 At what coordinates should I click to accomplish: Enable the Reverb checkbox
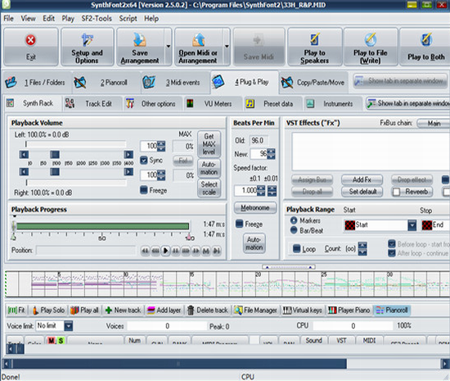click(396, 192)
